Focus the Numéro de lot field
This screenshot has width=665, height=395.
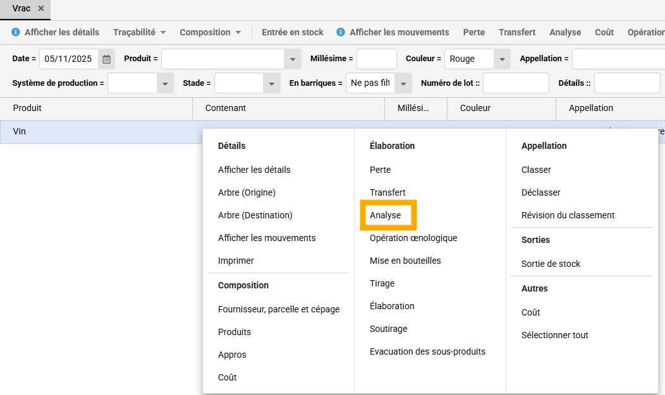516,83
